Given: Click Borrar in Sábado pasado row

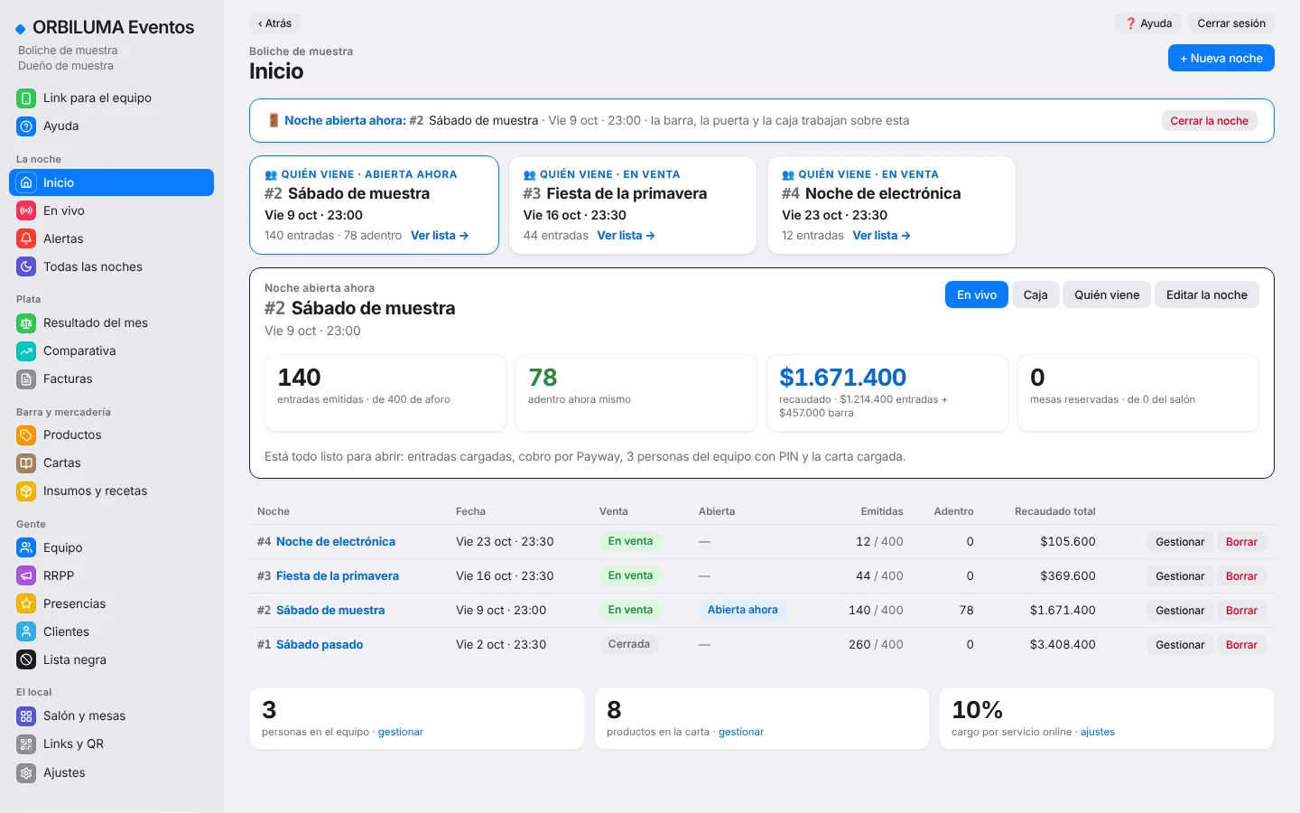Looking at the screenshot, I should click(x=1241, y=645).
